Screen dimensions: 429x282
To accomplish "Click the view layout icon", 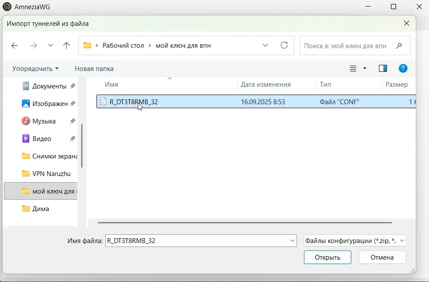I will click(x=353, y=69).
